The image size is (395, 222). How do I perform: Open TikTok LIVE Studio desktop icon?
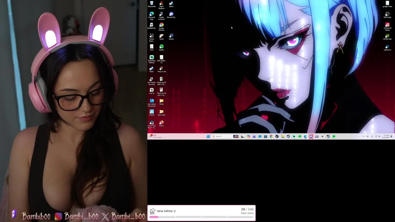(x=387, y=27)
